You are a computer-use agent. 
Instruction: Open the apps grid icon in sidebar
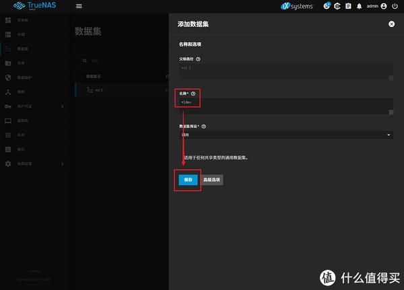tap(8, 135)
